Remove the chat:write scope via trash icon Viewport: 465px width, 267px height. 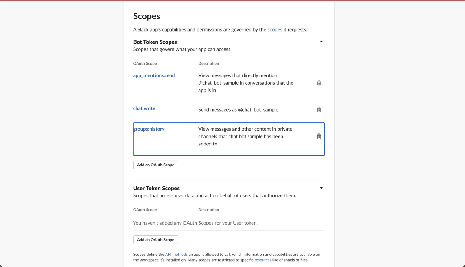pos(319,110)
